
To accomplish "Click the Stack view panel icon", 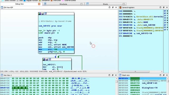I will click(120, 75).
